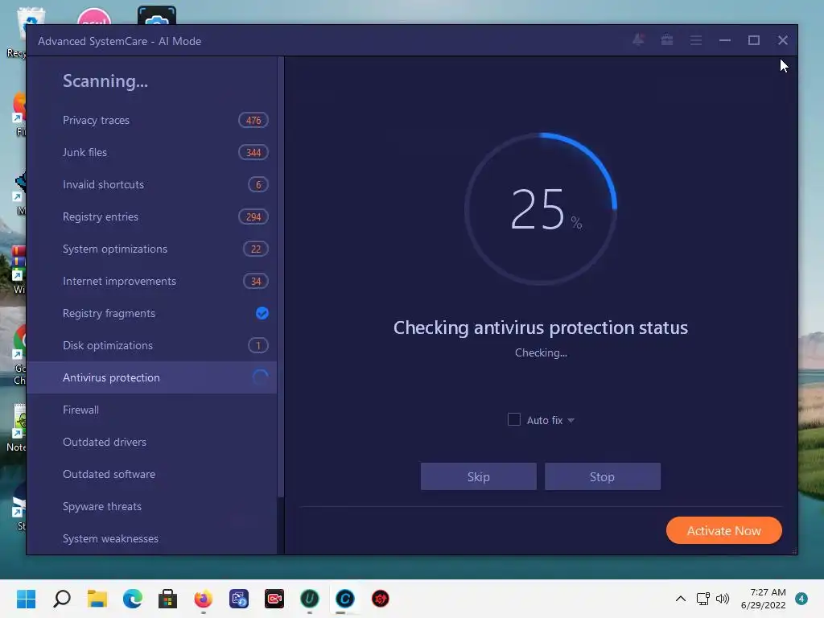Select Outdated software item
The height and width of the screenshot is (618, 824).
[x=151, y=474]
